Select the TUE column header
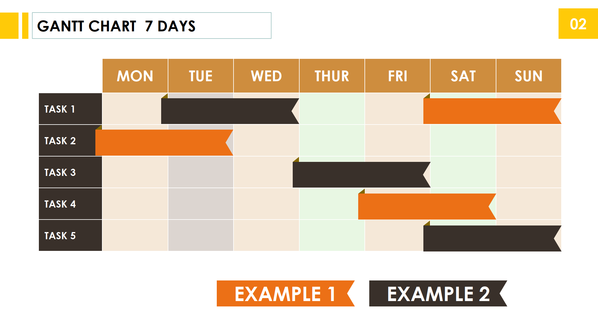 click(201, 76)
